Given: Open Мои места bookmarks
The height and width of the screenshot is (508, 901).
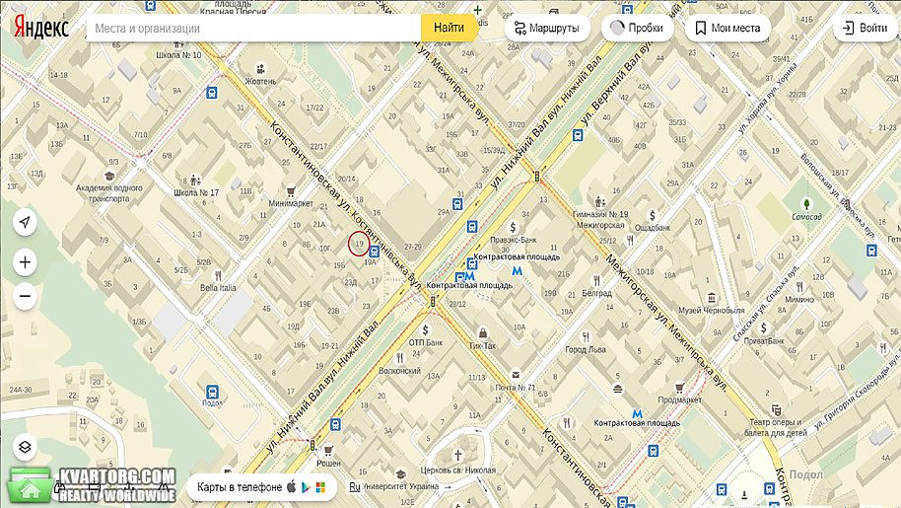Looking at the screenshot, I should [728, 28].
